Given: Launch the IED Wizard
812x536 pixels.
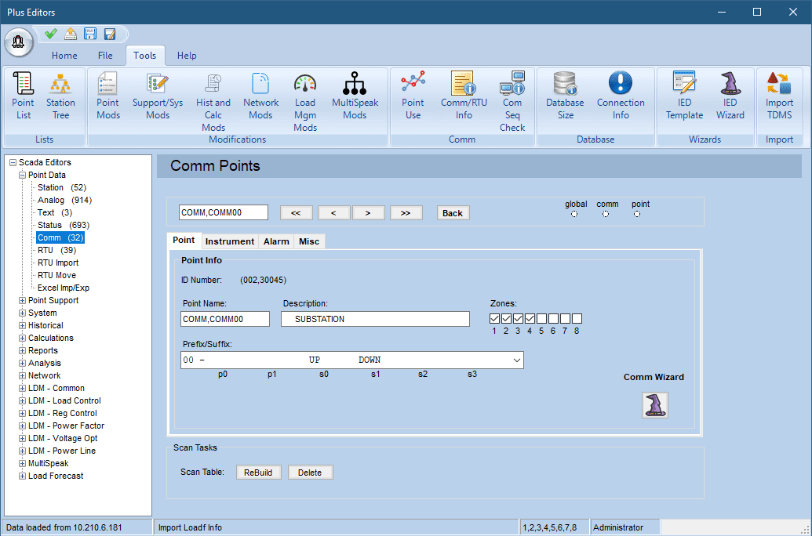Looking at the screenshot, I should tap(730, 96).
